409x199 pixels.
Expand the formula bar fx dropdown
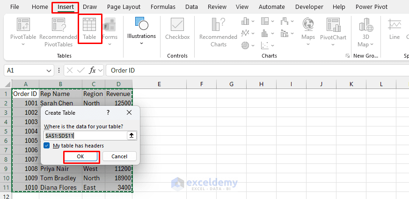[101, 71]
